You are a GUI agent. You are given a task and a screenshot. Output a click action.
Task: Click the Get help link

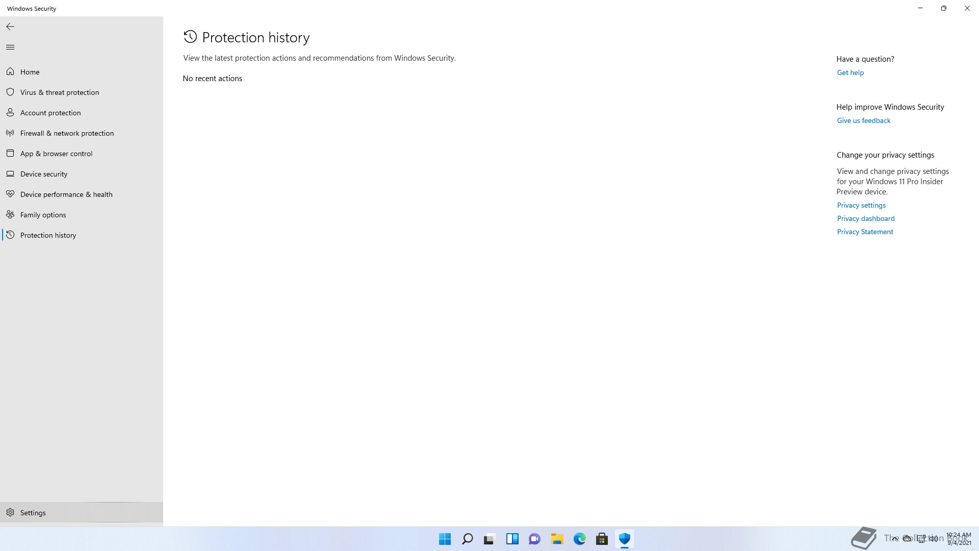[850, 72]
